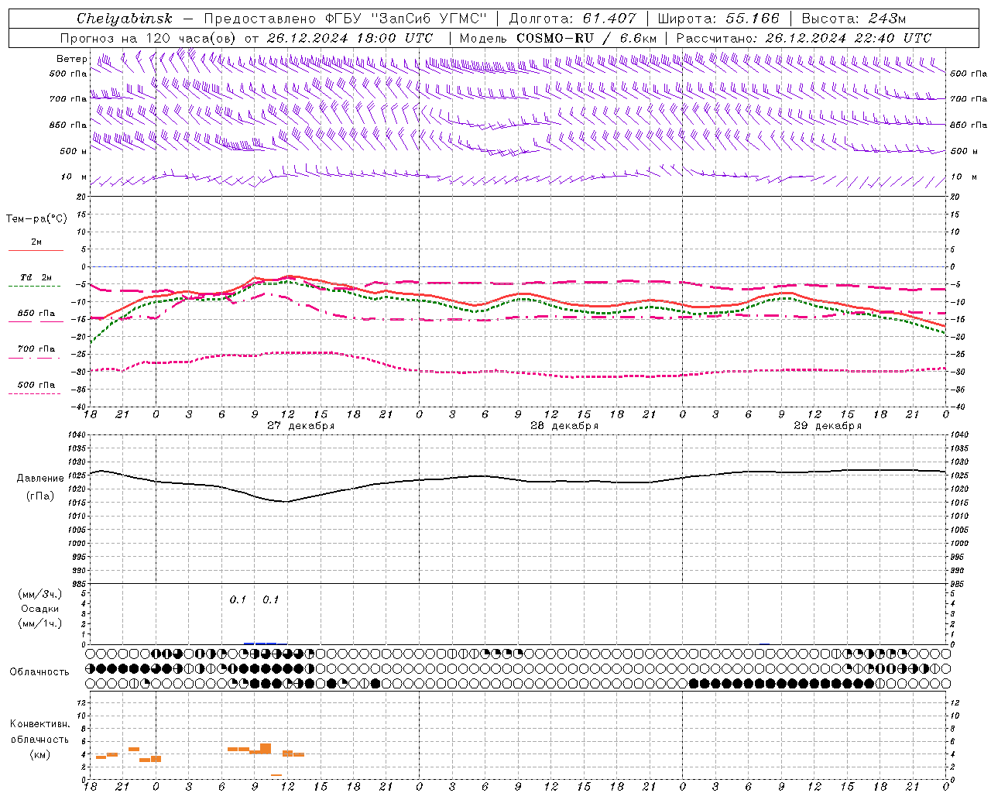This screenshot has height=793, width=991.
Task: Click the 'Осадки' precipitation label
Action: (40, 609)
